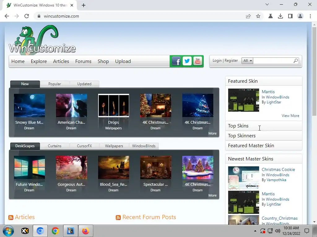
Task: Select the WindowBlinds tab
Action: click(144, 146)
